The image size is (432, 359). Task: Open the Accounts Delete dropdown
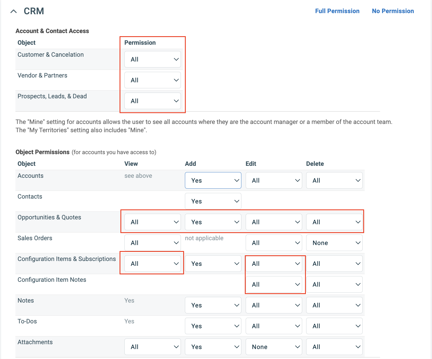(x=334, y=180)
